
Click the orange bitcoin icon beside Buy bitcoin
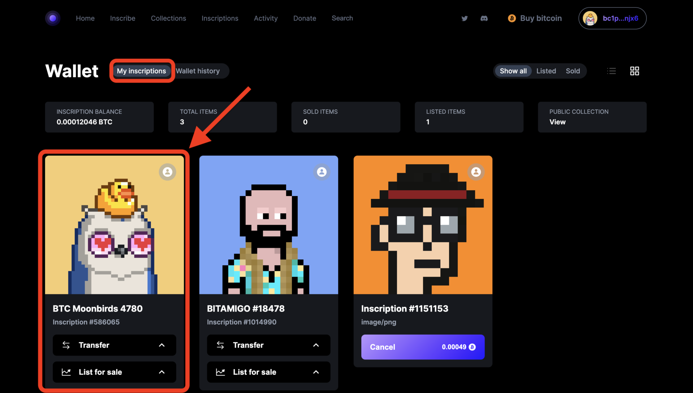[x=512, y=18]
